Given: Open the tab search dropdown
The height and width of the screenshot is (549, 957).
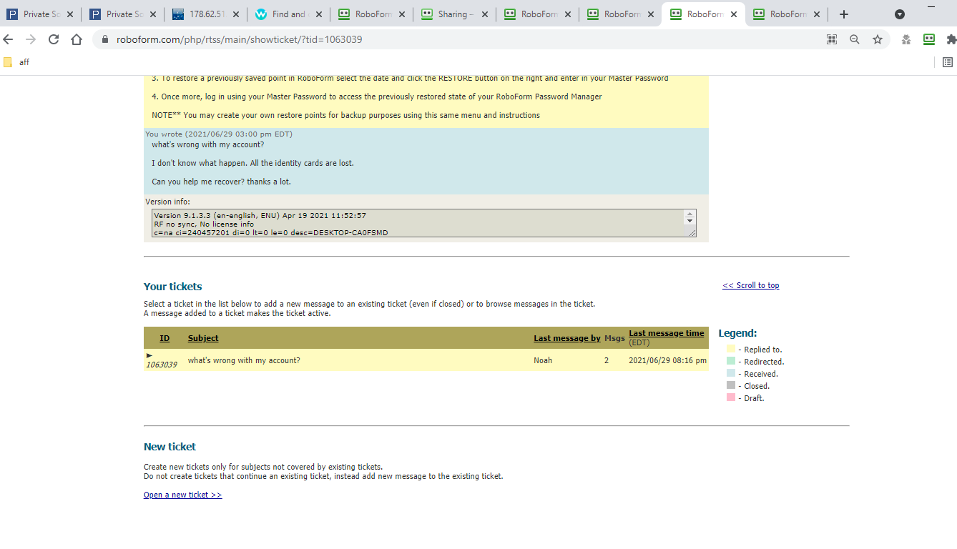Looking at the screenshot, I should [x=900, y=14].
